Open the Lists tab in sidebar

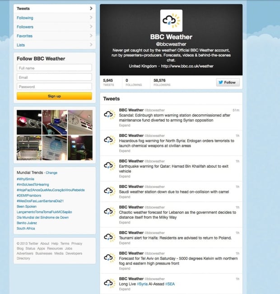(54, 45)
